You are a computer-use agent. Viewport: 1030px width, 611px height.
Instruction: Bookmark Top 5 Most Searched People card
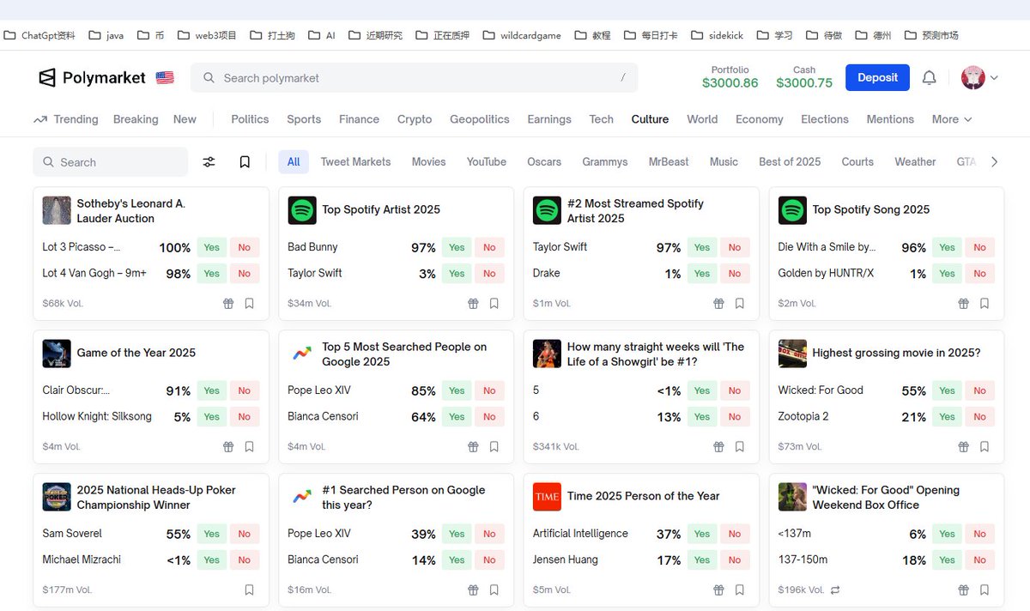(494, 447)
